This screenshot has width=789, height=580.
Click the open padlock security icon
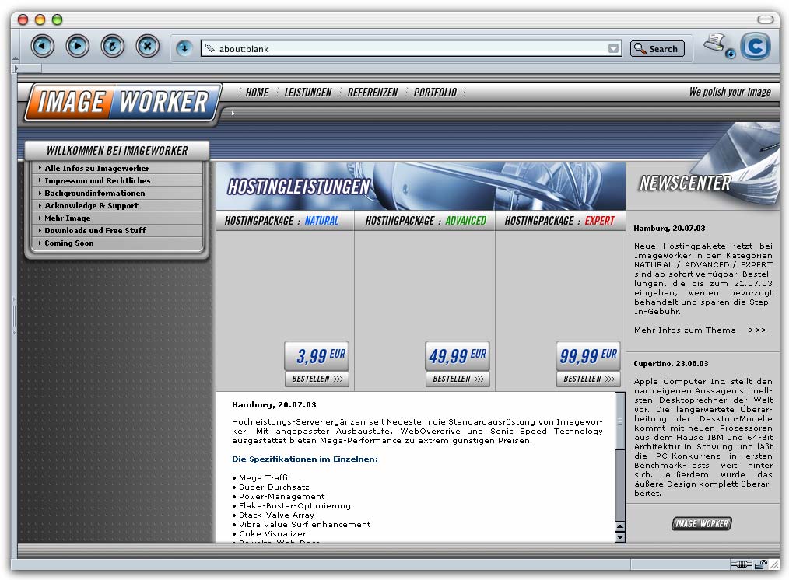[760, 564]
